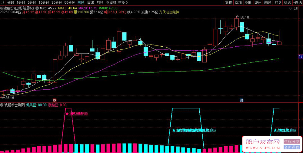Open the 画线 drawing tools
Image resolution: width=303 pixels, height=153 pixels.
click(268, 2)
